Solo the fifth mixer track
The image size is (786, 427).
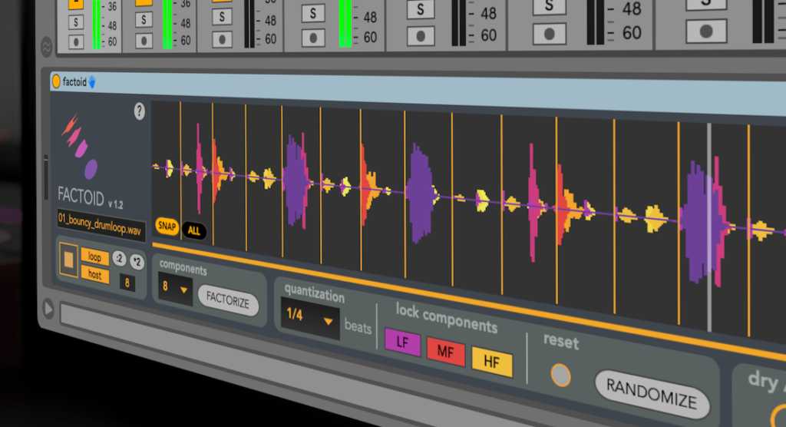tap(420, 9)
